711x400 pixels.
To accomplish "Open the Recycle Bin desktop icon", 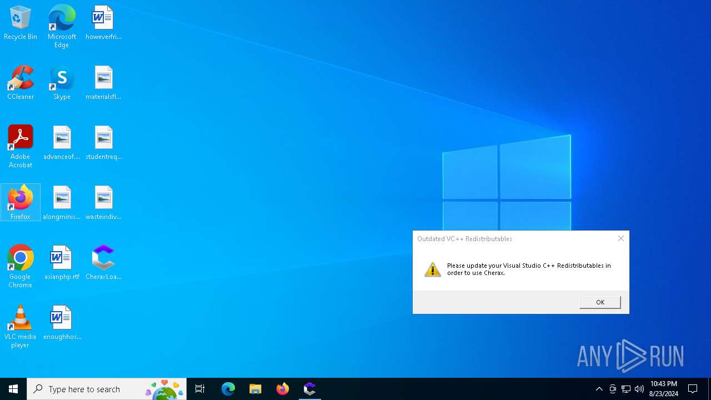I will (x=21, y=23).
